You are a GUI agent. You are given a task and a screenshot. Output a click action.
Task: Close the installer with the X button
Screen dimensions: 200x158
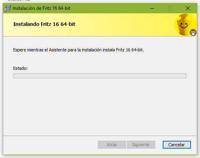[x=188, y=8]
